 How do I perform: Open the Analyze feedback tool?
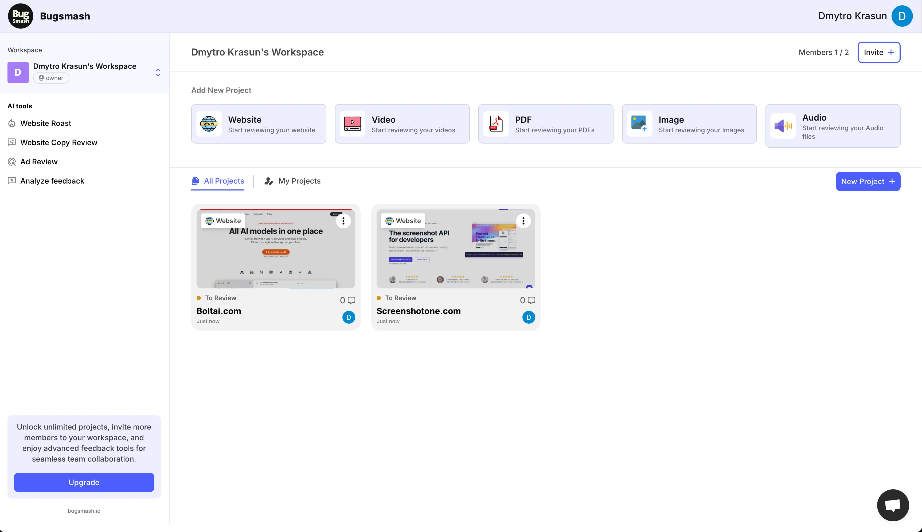(52, 181)
